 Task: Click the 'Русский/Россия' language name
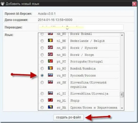83,75
